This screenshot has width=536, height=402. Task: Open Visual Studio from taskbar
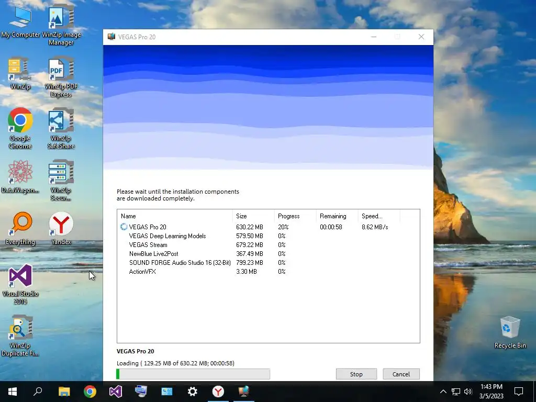click(x=116, y=392)
